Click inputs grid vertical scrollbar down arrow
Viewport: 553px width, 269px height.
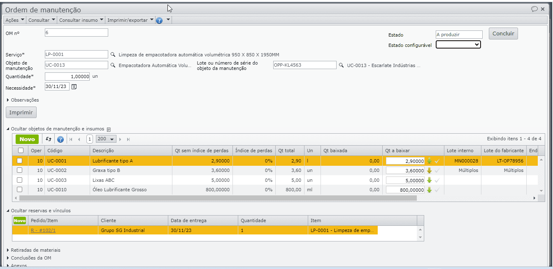[541, 191]
